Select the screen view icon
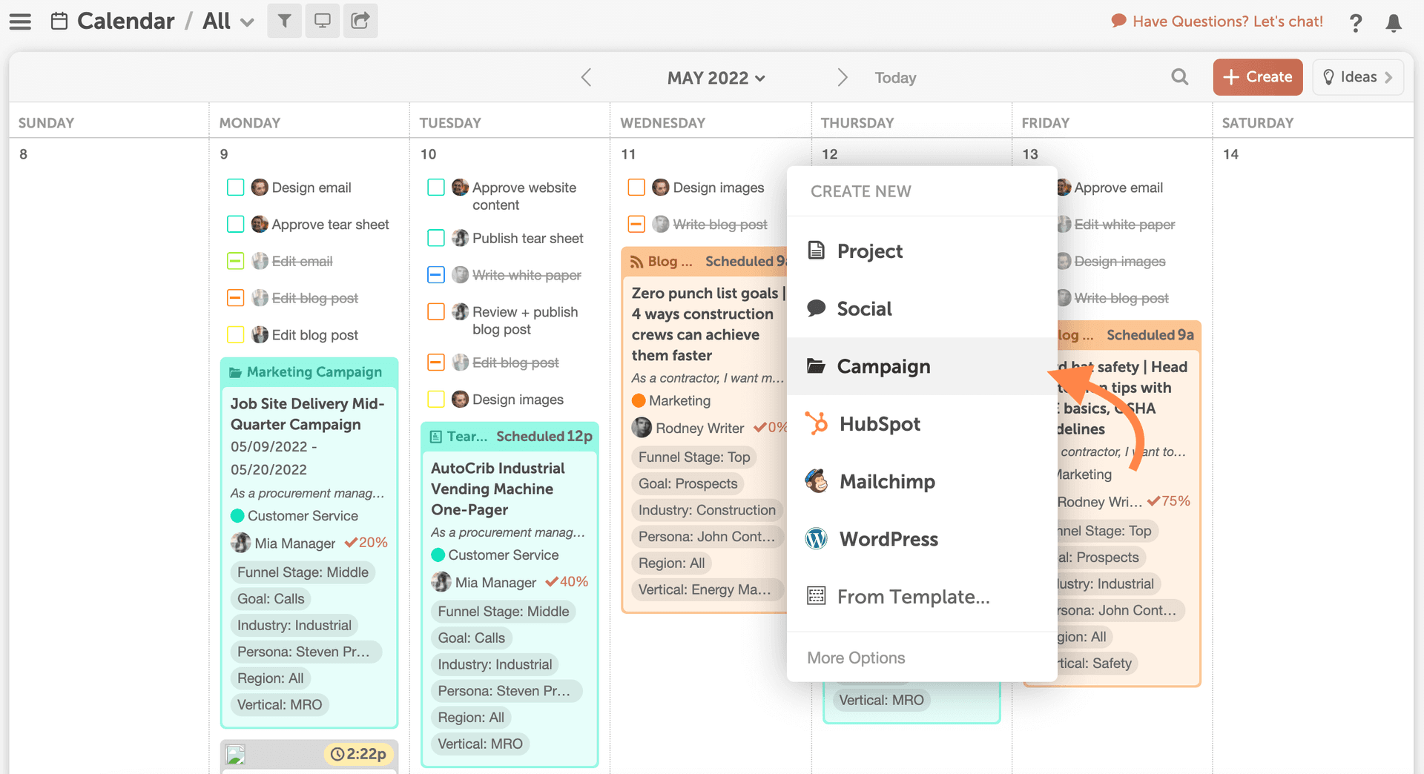The width and height of the screenshot is (1424, 774). click(322, 21)
